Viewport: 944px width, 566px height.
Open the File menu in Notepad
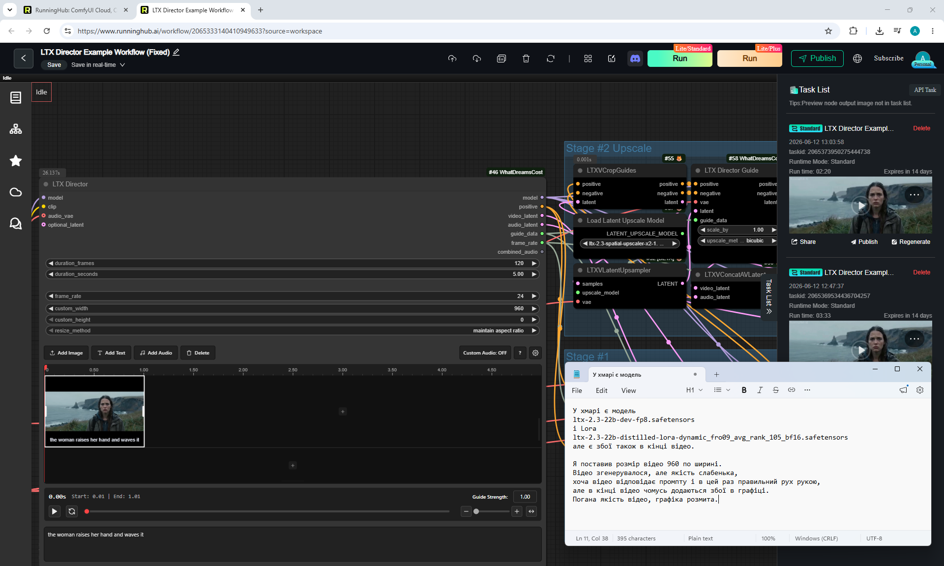pos(577,390)
